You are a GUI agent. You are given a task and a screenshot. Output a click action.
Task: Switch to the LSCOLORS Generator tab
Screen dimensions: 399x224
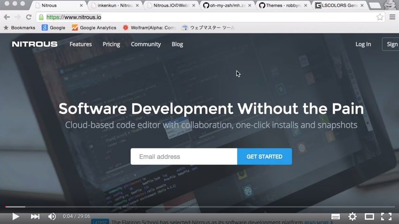pos(338,6)
